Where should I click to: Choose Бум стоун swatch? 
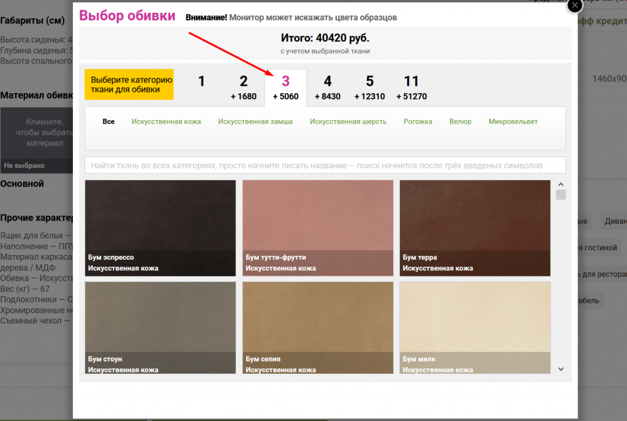point(160,328)
